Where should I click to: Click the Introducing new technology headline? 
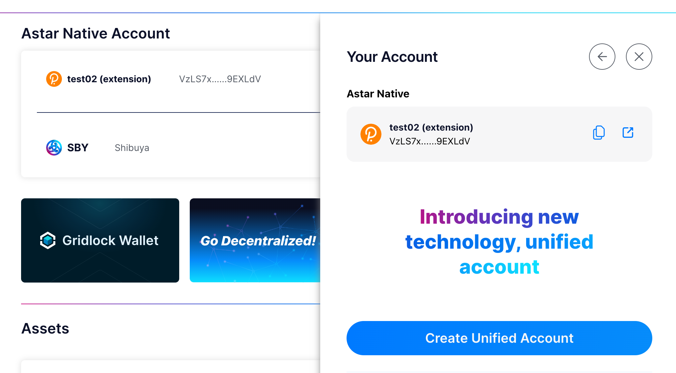coord(499,242)
